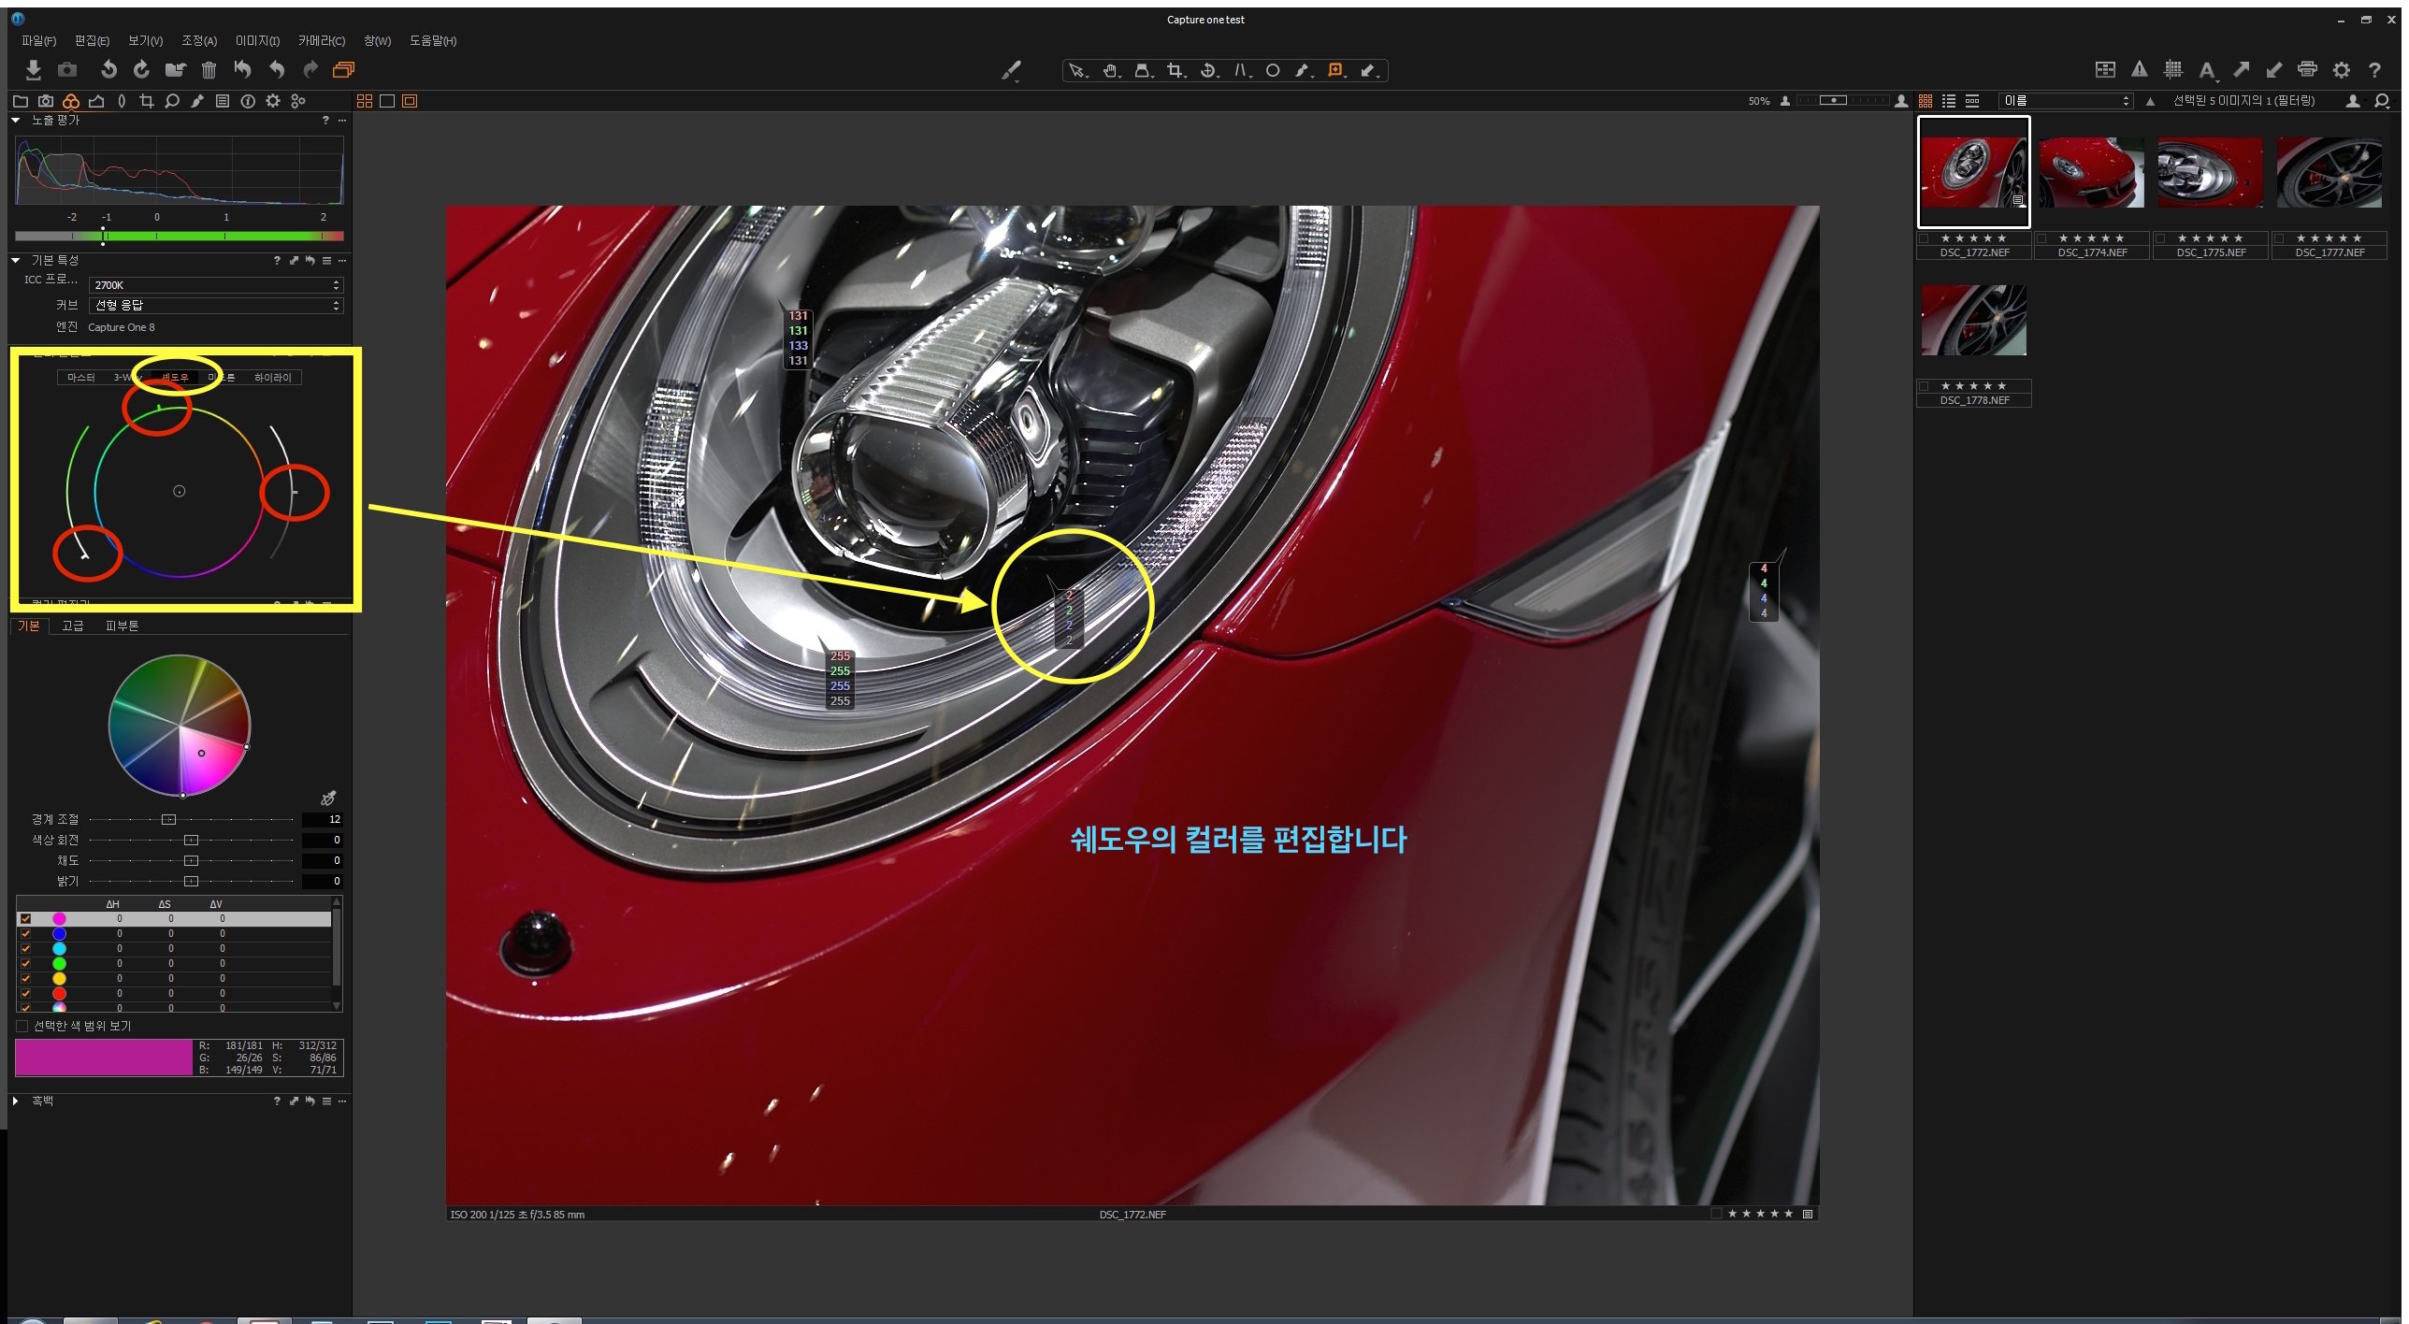Open the 커브 선형 응답 dropdown
2409x1324 pixels.
pyautogui.click(x=216, y=306)
